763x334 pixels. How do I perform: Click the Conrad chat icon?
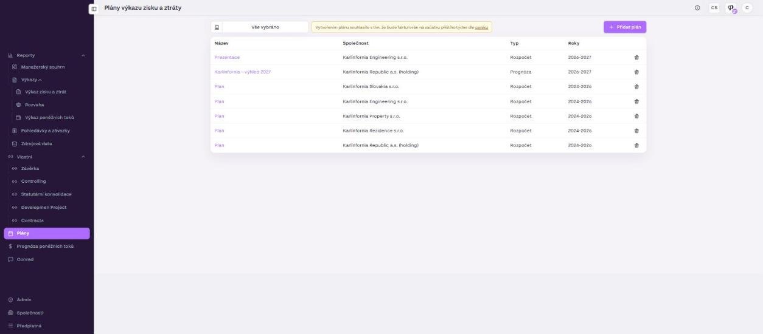(10, 259)
